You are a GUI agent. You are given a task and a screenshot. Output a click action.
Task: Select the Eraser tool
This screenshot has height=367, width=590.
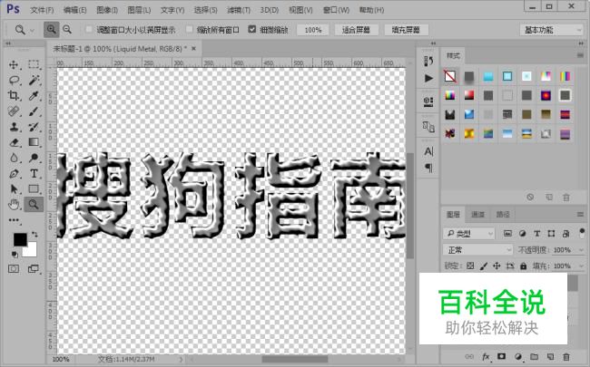[x=14, y=142]
